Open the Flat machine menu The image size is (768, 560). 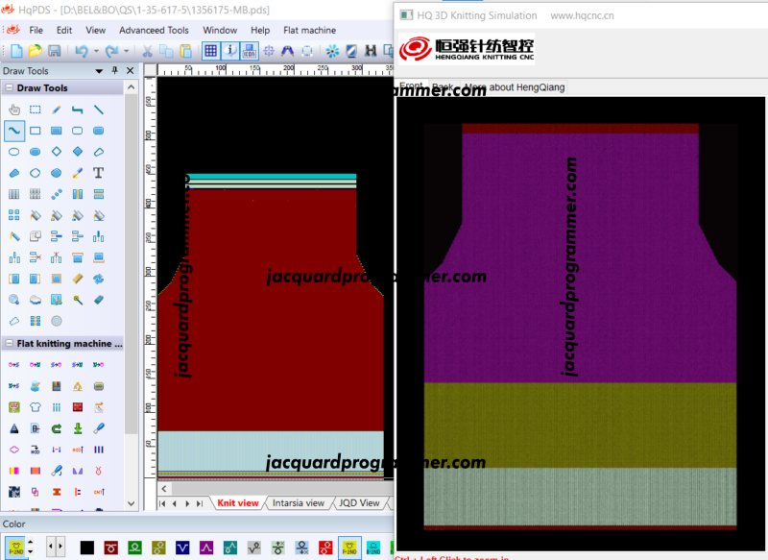coord(309,30)
